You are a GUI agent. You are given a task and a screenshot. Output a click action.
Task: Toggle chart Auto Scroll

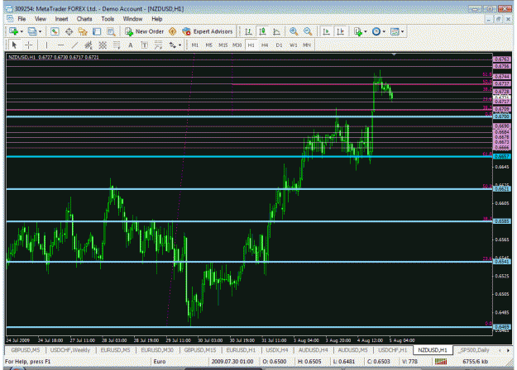click(x=326, y=31)
